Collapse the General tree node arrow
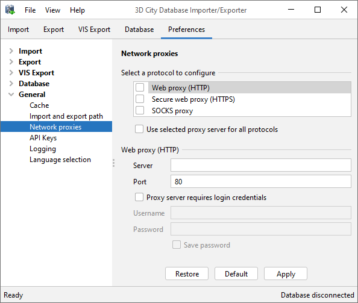 click(11, 94)
